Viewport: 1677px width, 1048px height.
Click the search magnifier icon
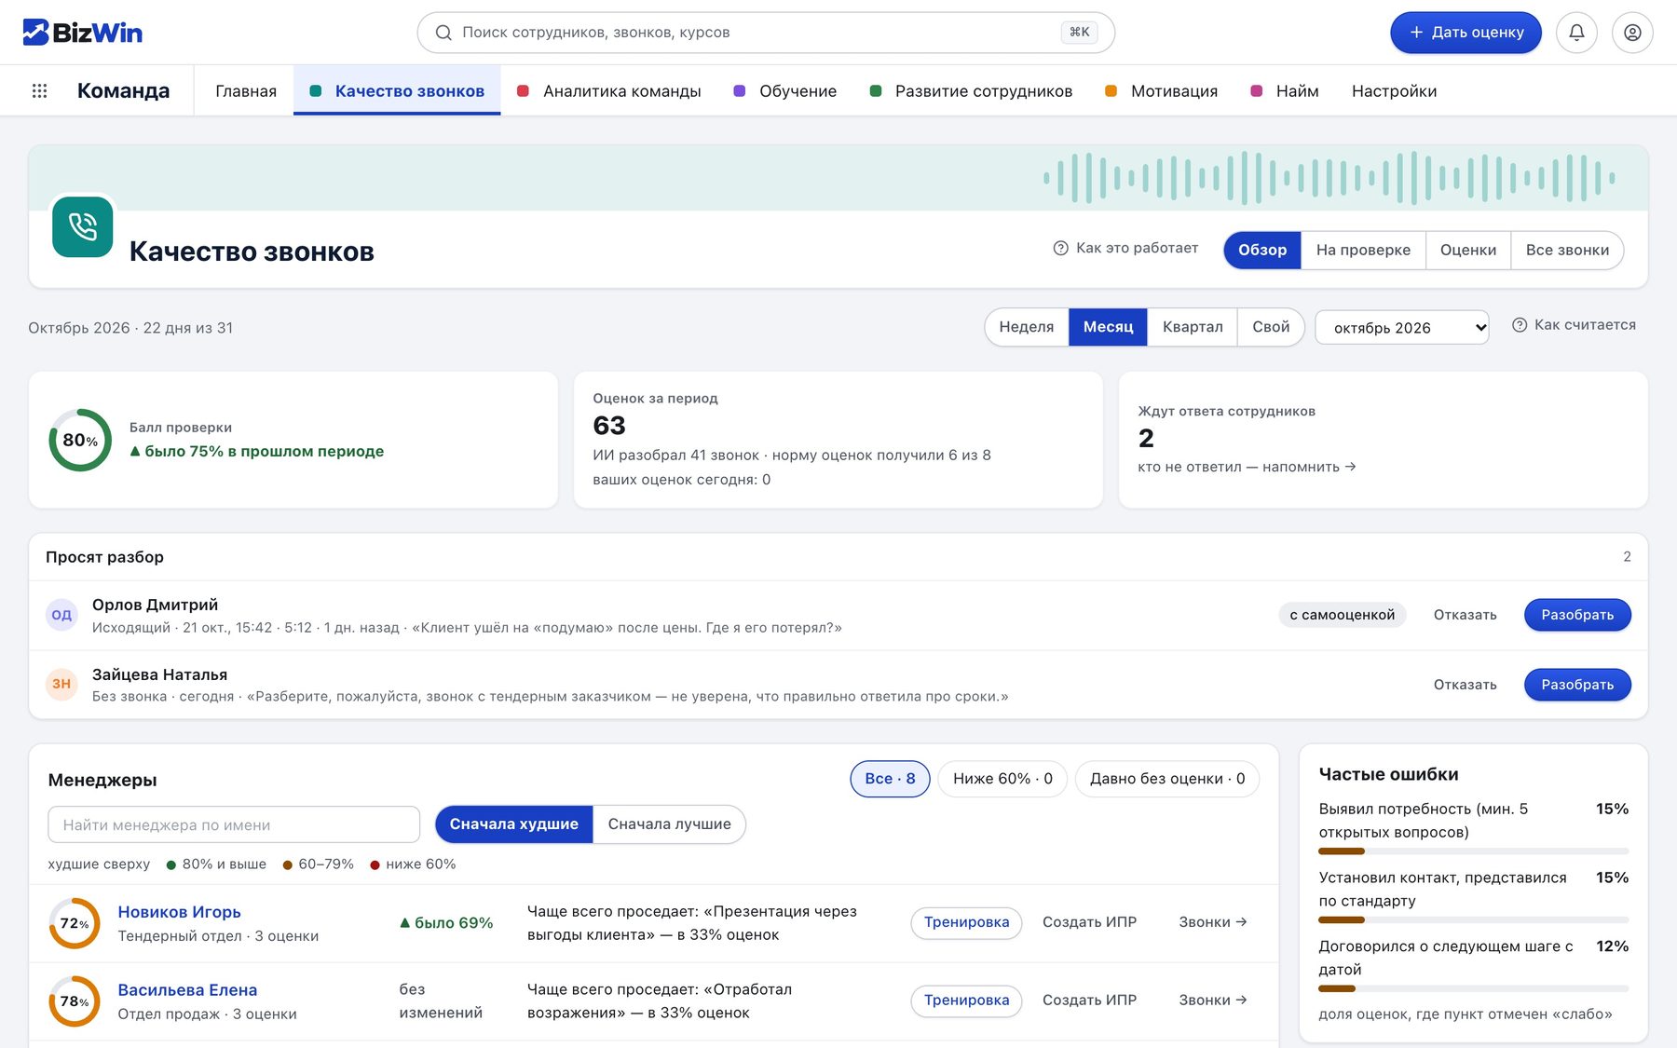443,33
